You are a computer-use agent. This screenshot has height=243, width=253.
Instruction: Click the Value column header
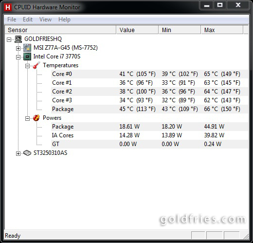[x=137, y=30]
